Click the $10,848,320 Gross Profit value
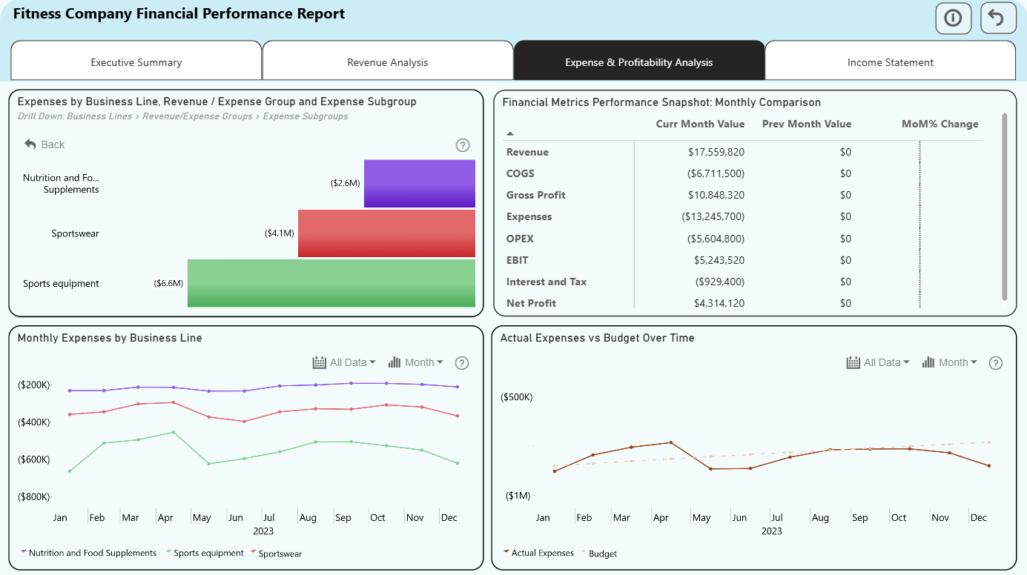This screenshot has height=575, width=1027. [716, 195]
